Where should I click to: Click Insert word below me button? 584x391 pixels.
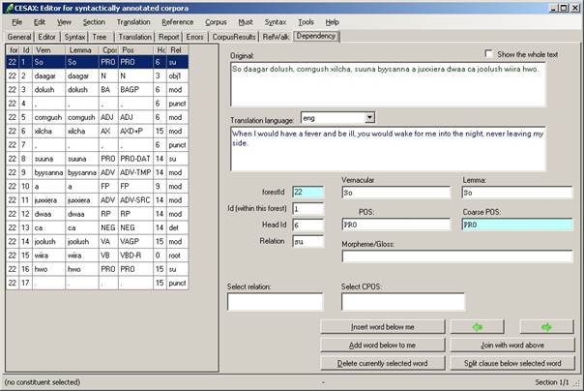382,327
